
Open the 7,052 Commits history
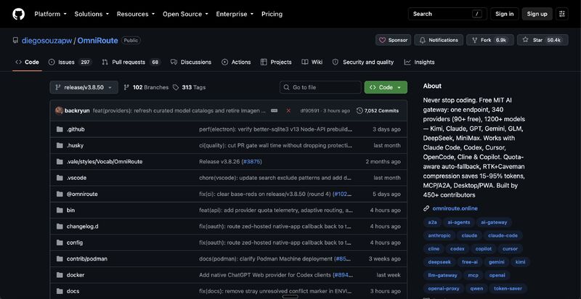(378, 110)
